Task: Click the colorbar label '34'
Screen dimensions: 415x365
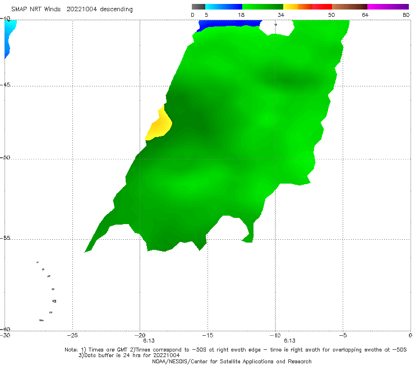Action: pyautogui.click(x=281, y=15)
